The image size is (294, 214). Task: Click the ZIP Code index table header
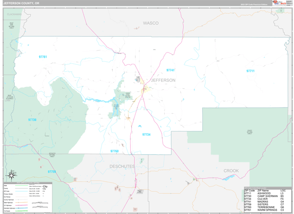tap(265, 190)
